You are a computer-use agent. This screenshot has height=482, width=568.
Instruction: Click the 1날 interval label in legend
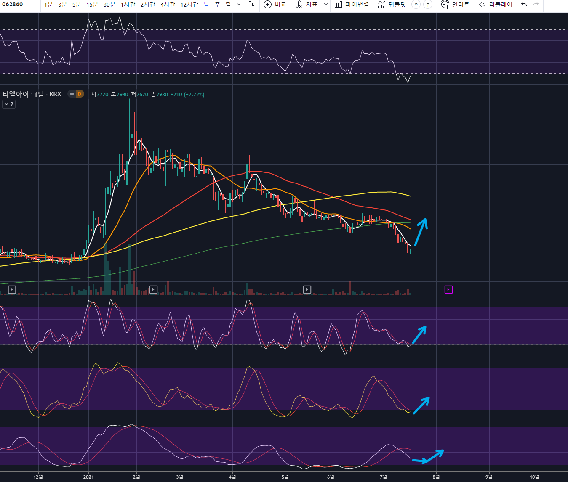coord(39,94)
